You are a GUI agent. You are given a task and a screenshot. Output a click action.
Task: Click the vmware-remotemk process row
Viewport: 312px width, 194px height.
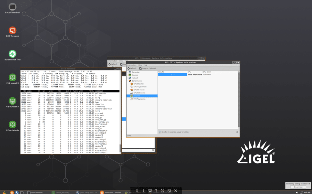tap(70, 100)
